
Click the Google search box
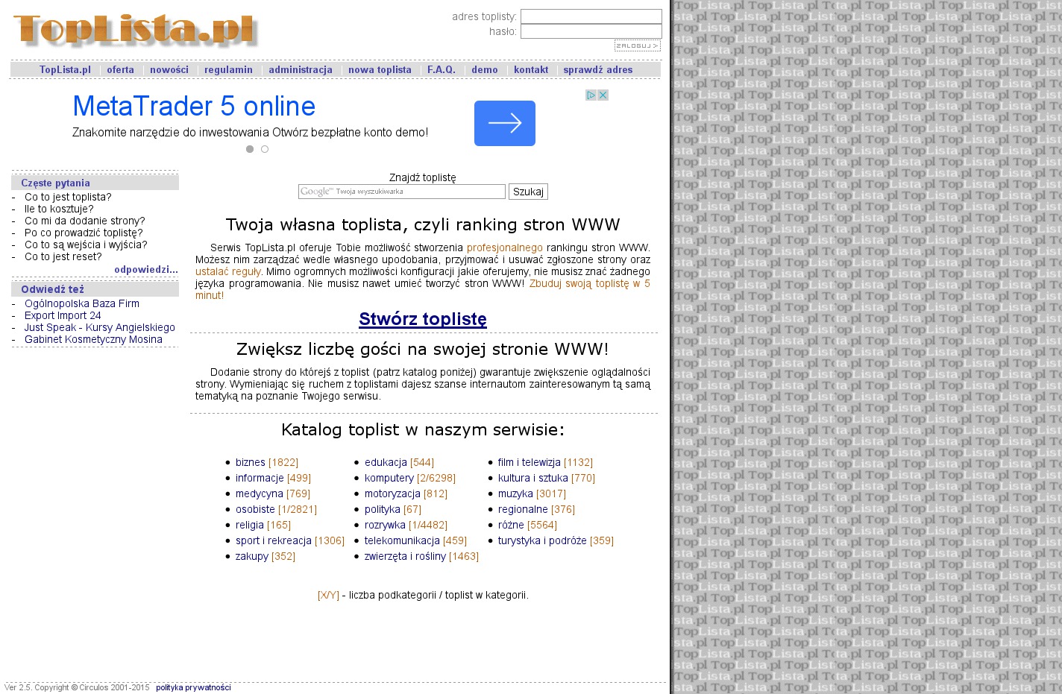pyautogui.click(x=402, y=192)
